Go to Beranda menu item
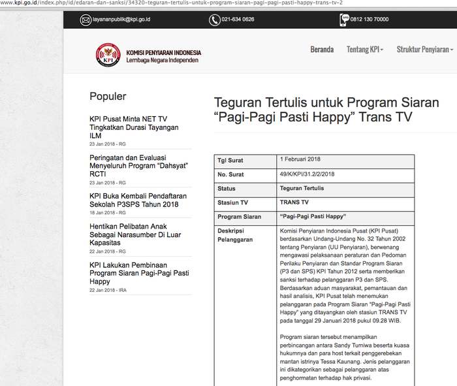The image size is (457, 386). 322,50
